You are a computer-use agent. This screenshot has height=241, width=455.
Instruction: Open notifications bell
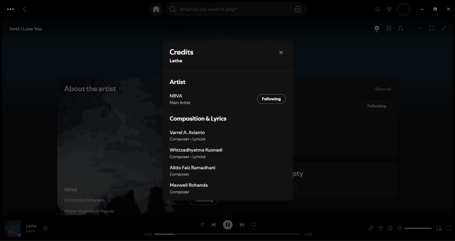377,9
